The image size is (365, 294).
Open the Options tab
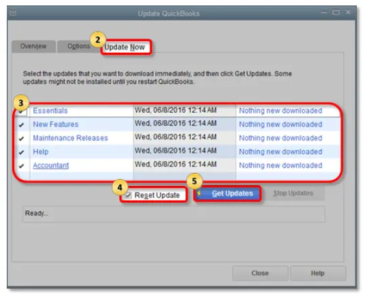[x=79, y=46]
